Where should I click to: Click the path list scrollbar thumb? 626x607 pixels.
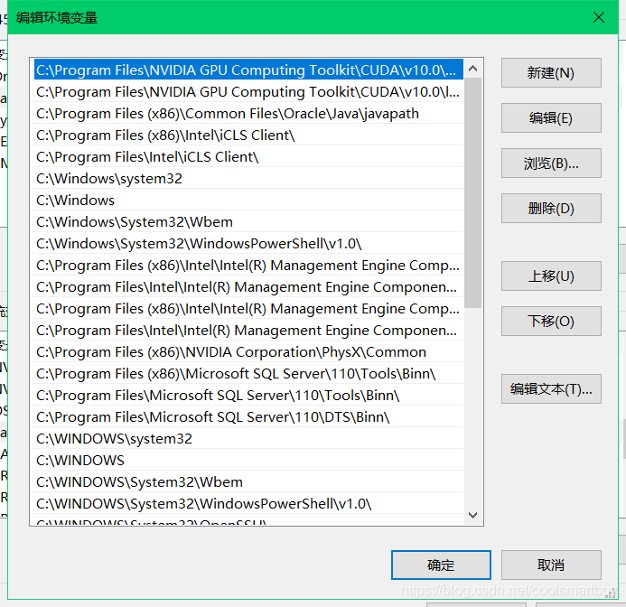point(473,193)
